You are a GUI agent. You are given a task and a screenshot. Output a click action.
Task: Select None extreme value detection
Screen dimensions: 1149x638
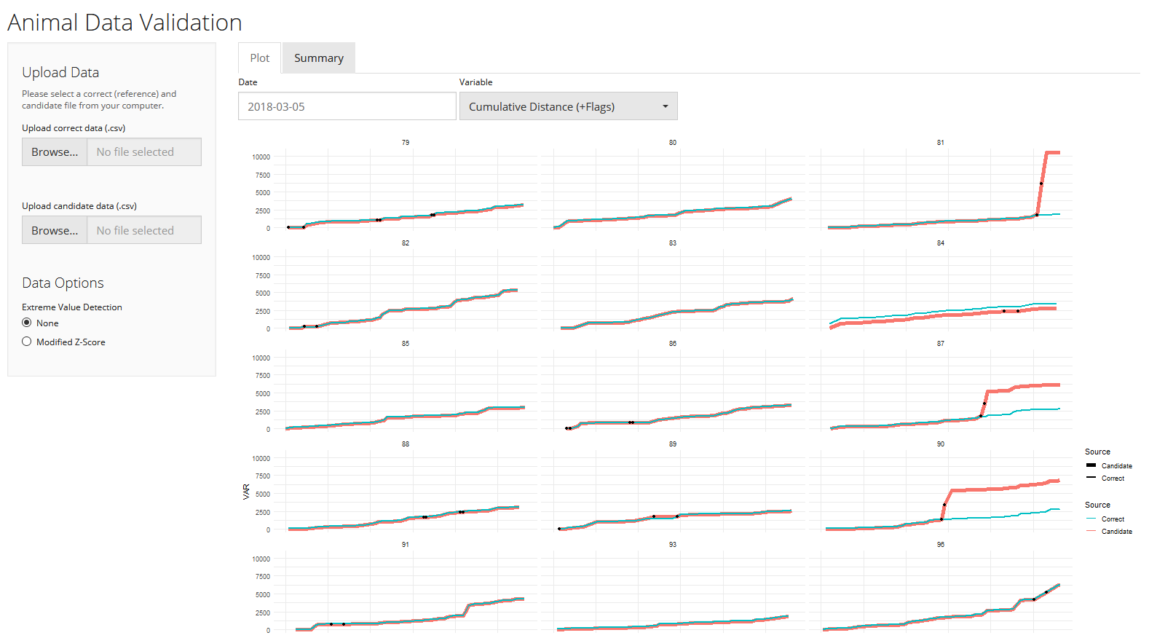27,323
